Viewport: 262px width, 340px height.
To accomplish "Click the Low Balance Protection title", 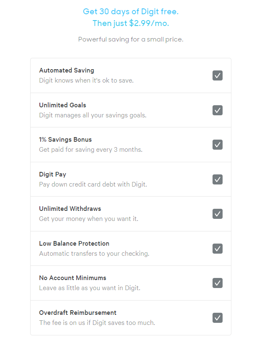I will pos(74,244).
